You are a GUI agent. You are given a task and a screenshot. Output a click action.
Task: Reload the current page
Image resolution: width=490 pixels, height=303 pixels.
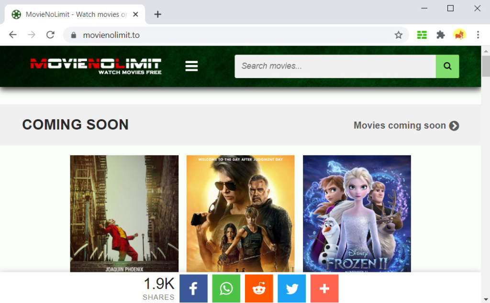[x=50, y=35]
